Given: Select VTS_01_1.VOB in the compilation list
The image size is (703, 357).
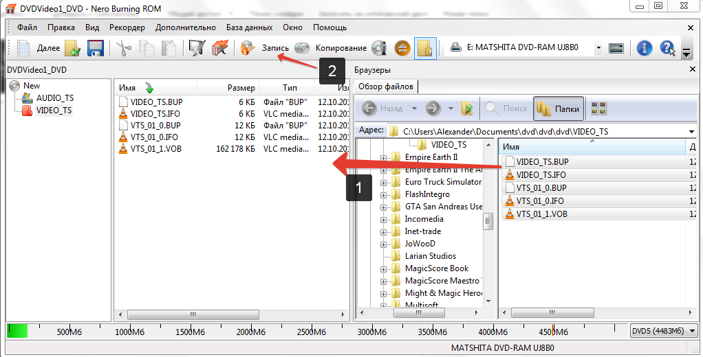Looking at the screenshot, I should tap(155, 148).
